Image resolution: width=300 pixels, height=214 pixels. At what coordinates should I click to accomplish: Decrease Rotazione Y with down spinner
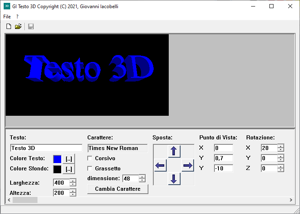point(281,160)
